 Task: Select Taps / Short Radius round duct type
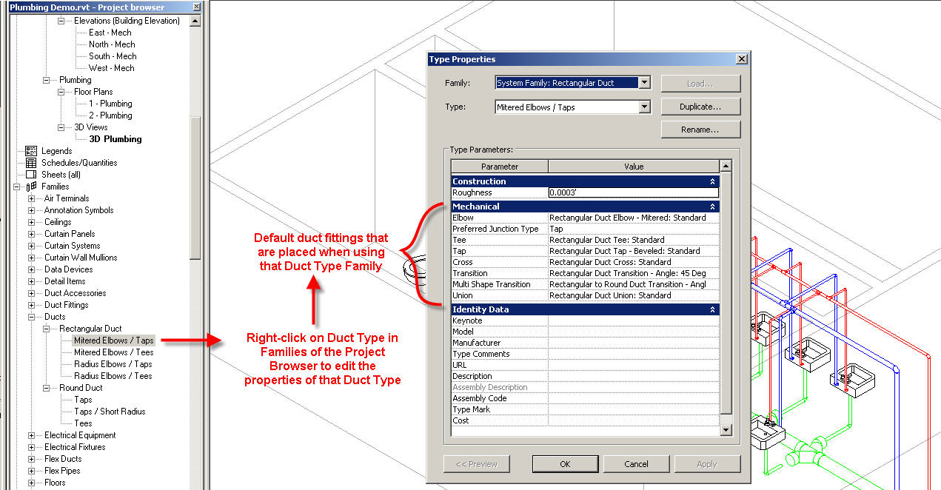pyautogui.click(x=110, y=412)
